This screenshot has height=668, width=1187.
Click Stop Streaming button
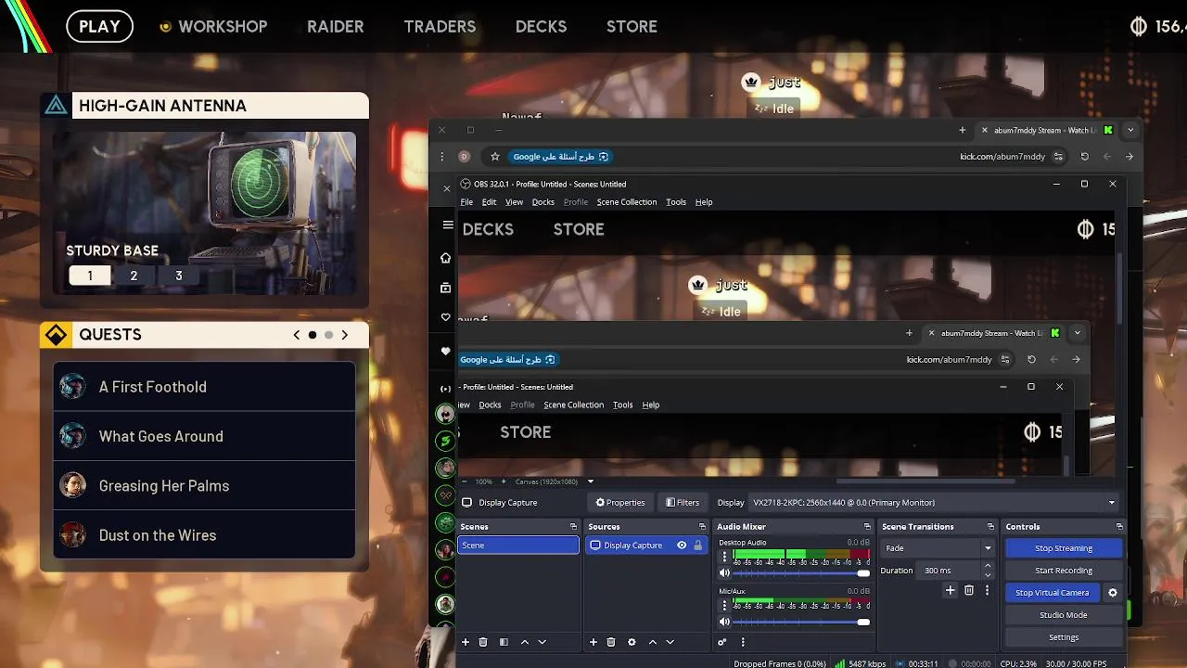tap(1064, 548)
